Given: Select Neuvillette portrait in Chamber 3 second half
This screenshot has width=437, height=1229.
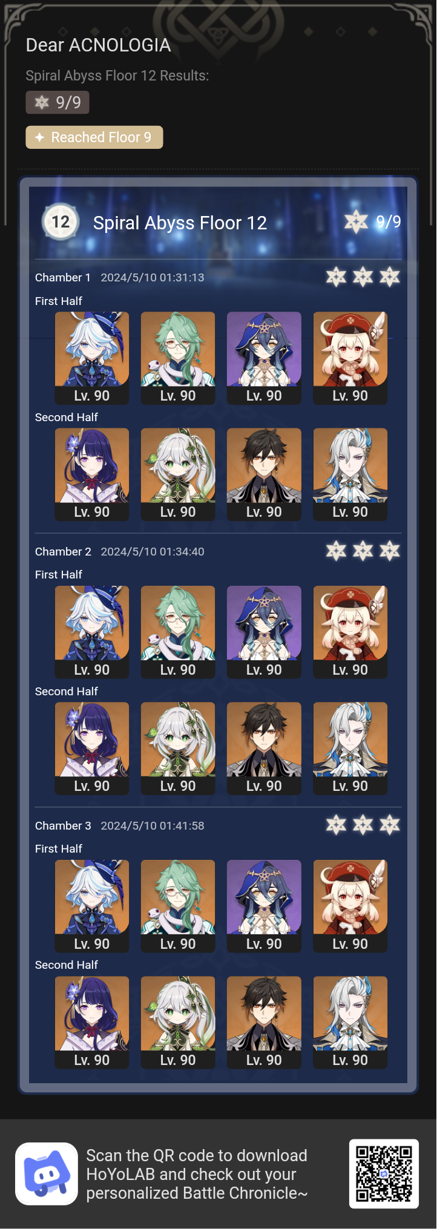Looking at the screenshot, I should point(350,1022).
